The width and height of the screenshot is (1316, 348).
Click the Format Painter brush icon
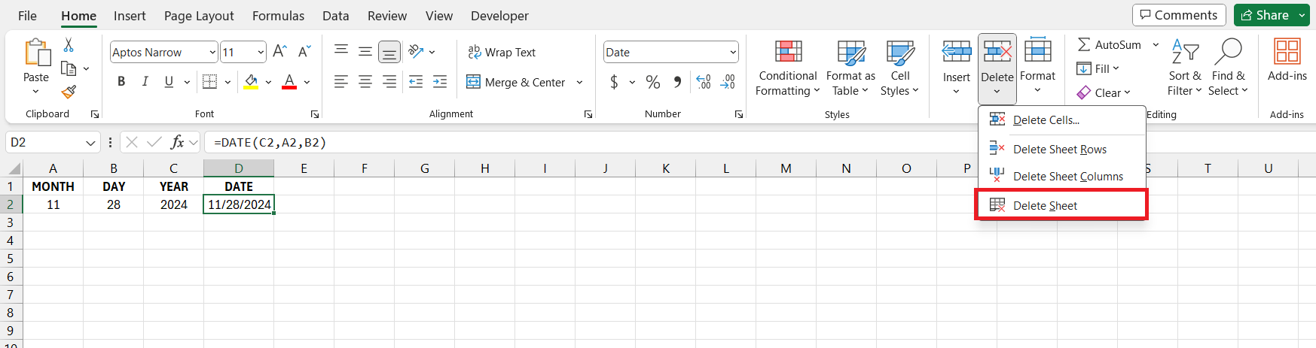(69, 92)
